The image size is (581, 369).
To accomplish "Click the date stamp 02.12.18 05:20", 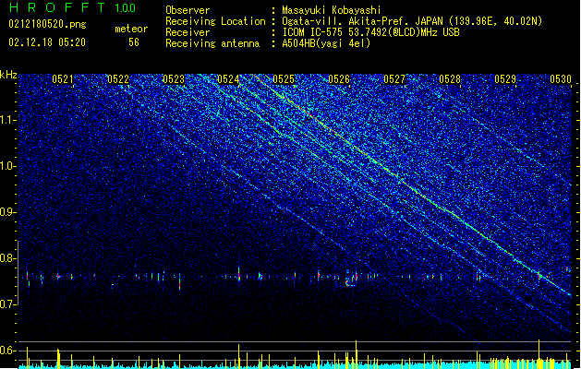I will pyautogui.click(x=47, y=42).
